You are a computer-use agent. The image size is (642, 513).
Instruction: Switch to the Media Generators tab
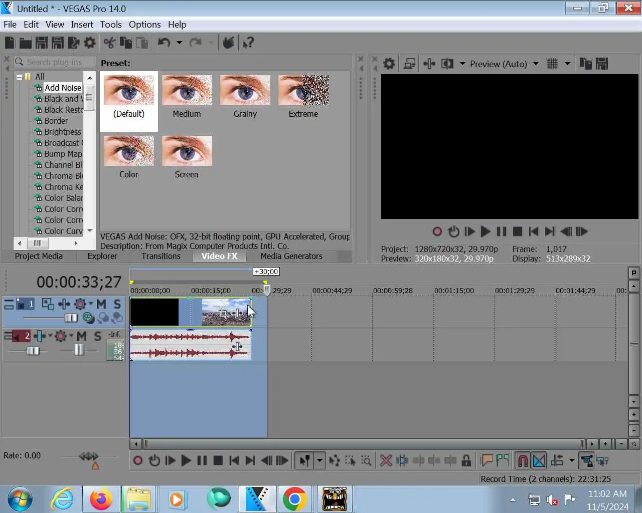point(291,256)
